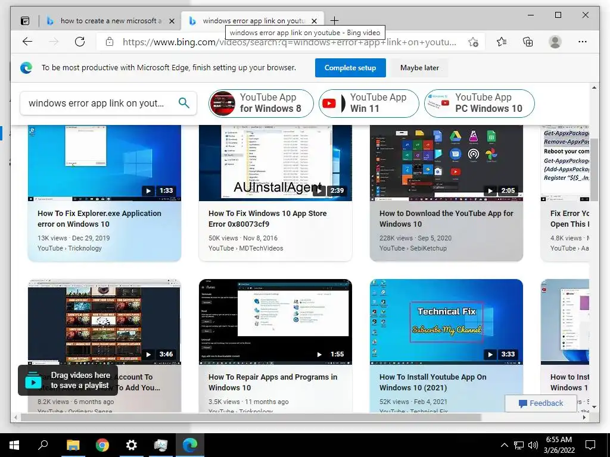Image resolution: width=610 pixels, height=457 pixels.
Task: Click 'YouTube › SebiKetchup' source text
Action: pyautogui.click(x=413, y=248)
